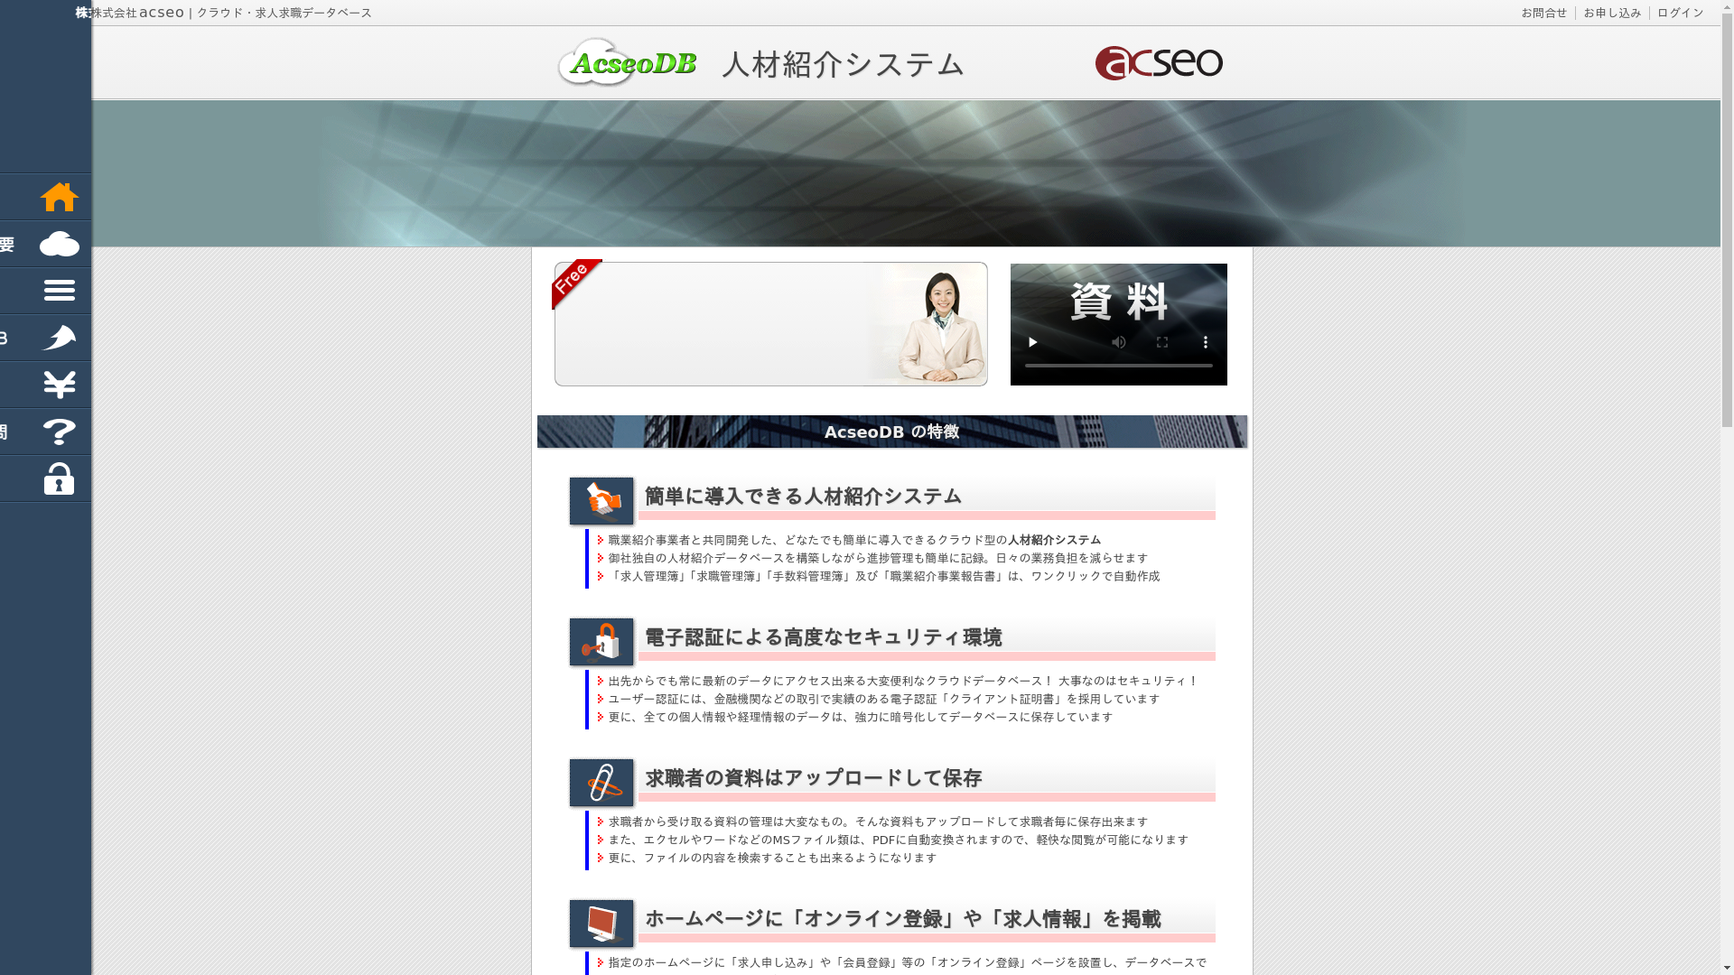Visit the AcseoDB cloud logo
Viewport: 1734px width, 975px height.
pyautogui.click(x=627, y=62)
